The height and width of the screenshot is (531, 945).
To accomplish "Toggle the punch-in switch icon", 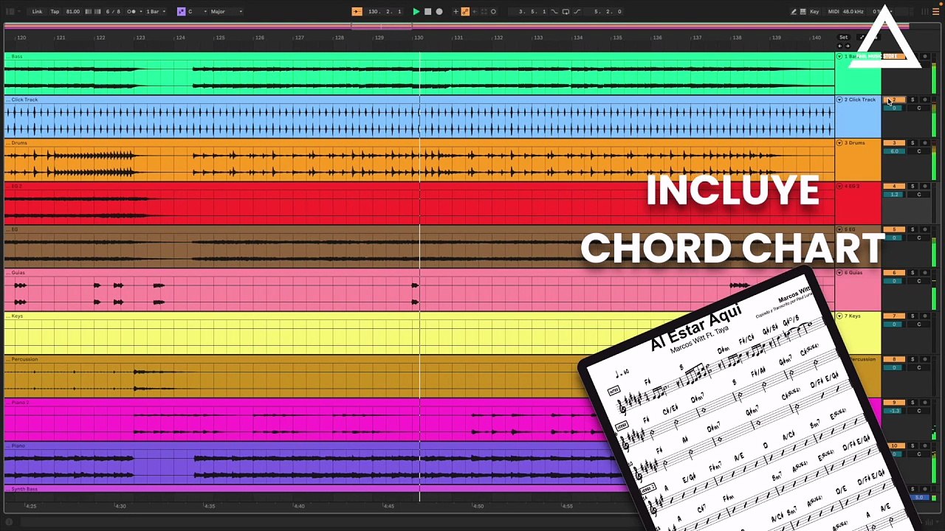I will tap(554, 12).
